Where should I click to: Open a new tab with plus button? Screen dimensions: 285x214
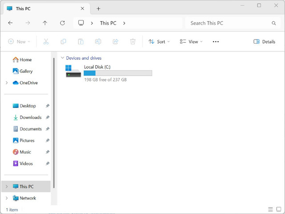[x=98, y=8]
